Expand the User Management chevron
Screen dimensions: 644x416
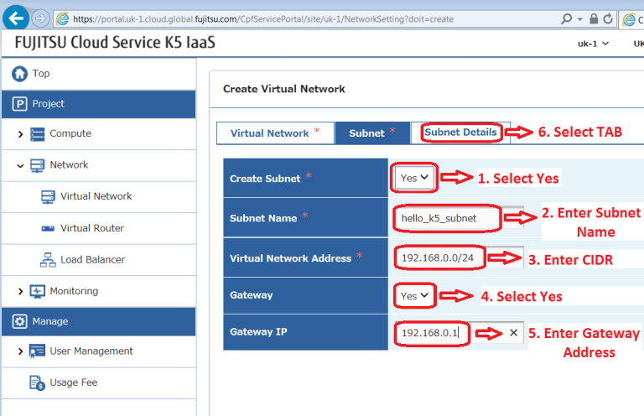[20, 351]
